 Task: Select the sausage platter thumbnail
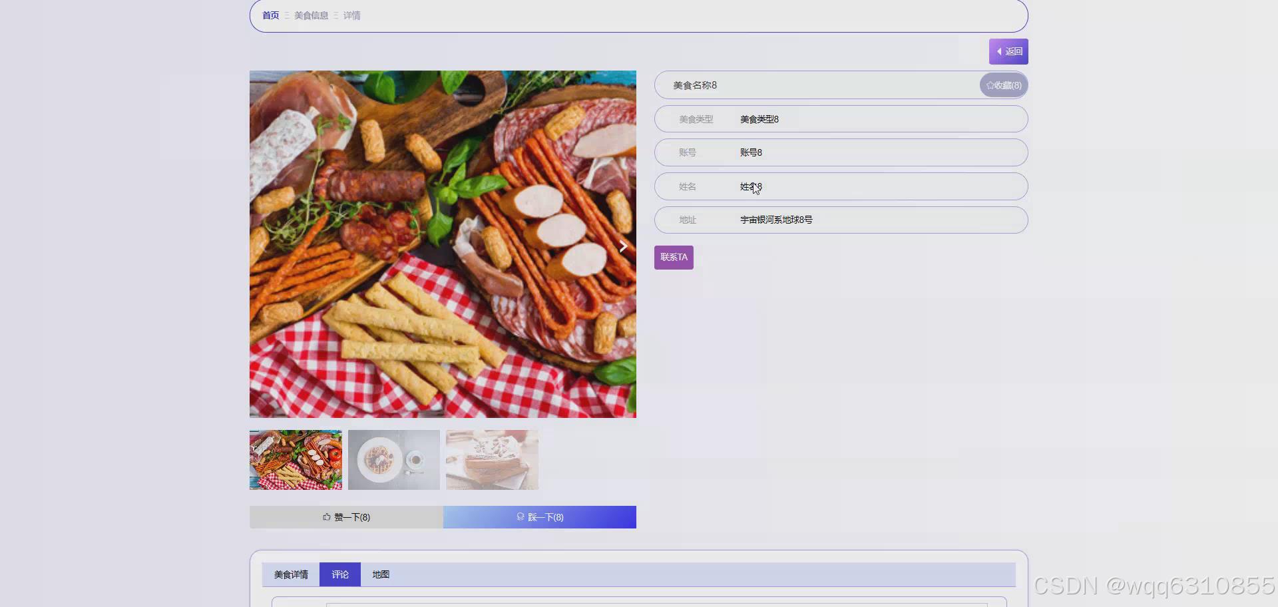coord(296,460)
